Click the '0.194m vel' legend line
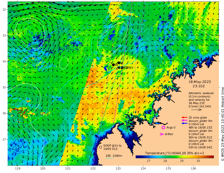Viewport: 224px width, 173px height. coord(196,134)
